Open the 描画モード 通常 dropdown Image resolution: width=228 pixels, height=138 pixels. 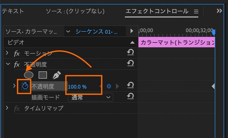coord(90,97)
